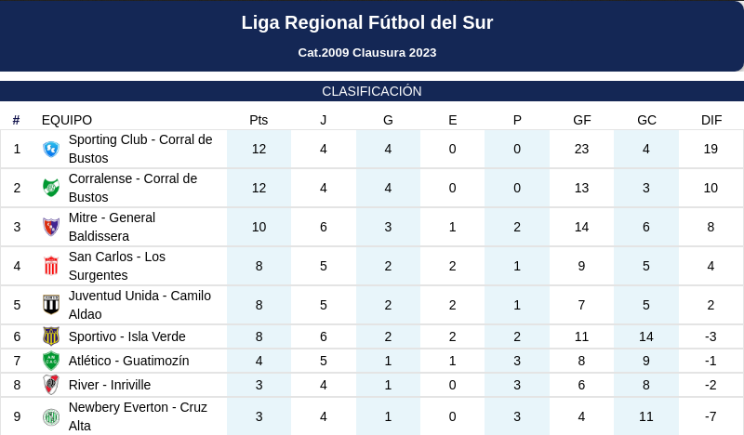Viewport: 744px width, 435px height.
Task: Click the Sporting Club team crest icon
Action: 51,149
